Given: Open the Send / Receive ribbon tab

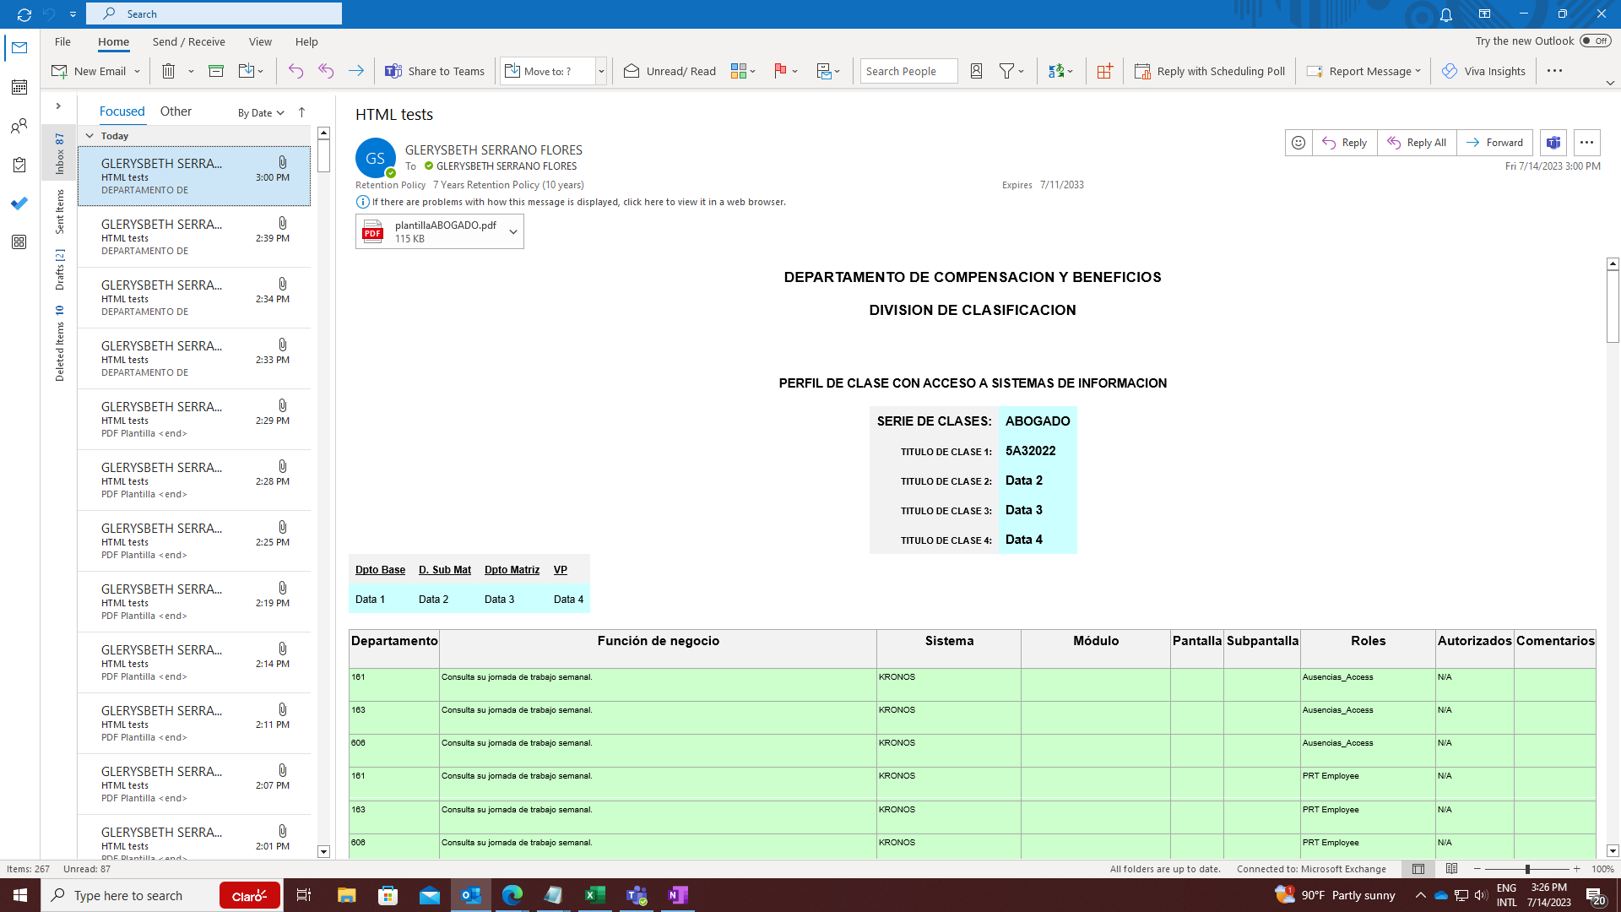Looking at the screenshot, I should pos(188,41).
